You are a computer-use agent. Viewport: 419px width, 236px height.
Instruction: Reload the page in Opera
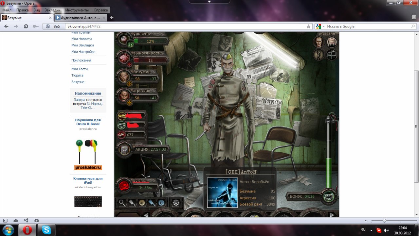tap(26, 26)
